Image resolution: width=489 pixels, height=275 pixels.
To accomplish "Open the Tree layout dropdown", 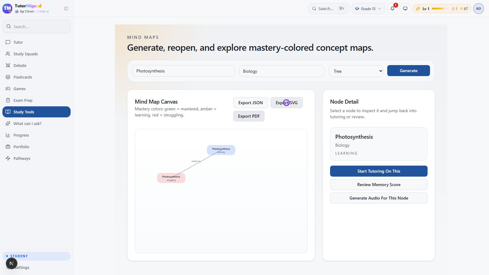I will tap(356, 71).
